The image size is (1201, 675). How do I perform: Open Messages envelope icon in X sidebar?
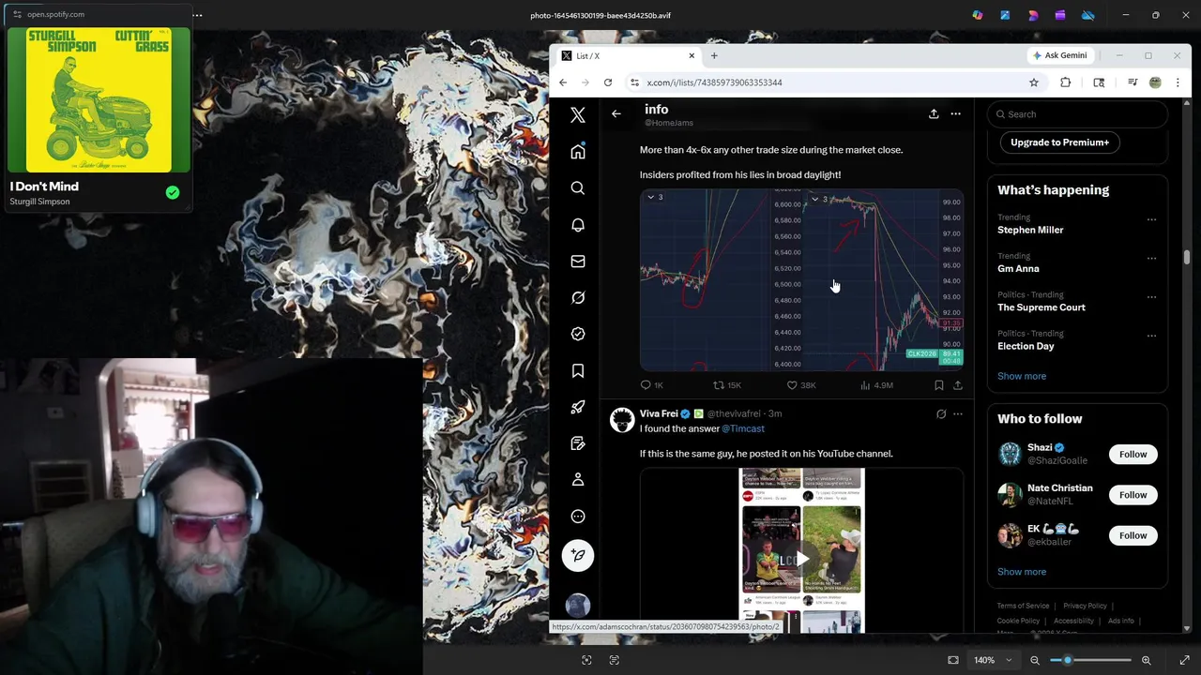578,262
